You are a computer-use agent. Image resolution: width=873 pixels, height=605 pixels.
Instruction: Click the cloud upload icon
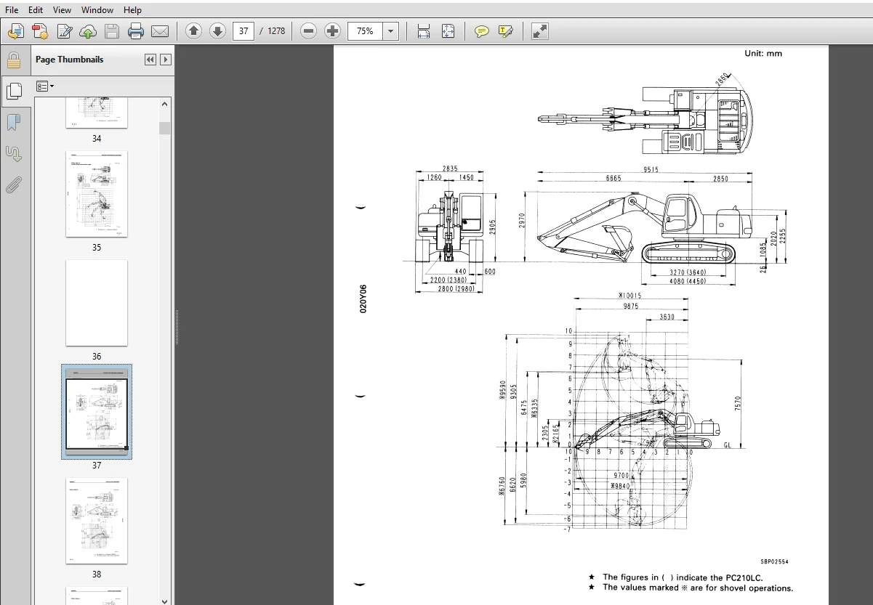coord(88,31)
